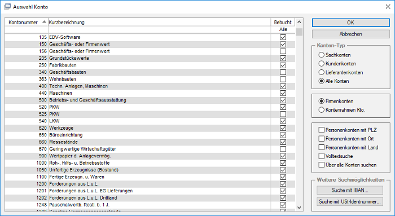
Task: Toggle Bebucht checkbox for account 525 PKW
Action: [x=283, y=114]
